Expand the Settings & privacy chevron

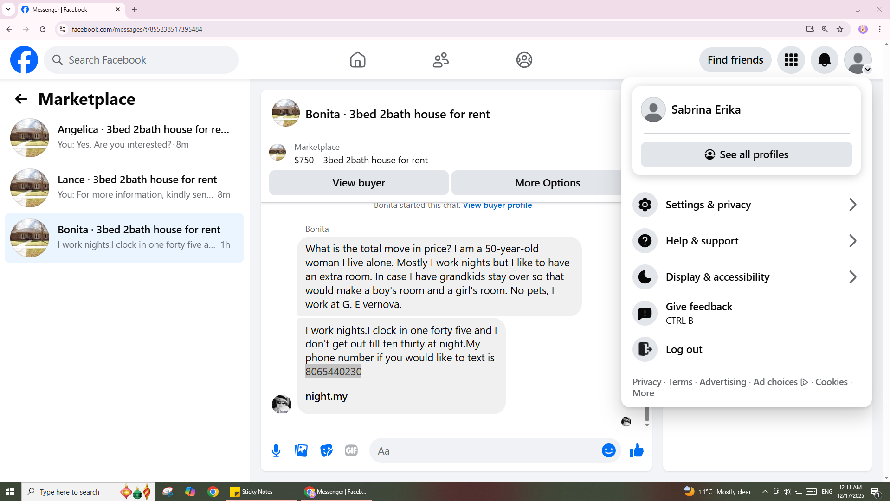852,205
